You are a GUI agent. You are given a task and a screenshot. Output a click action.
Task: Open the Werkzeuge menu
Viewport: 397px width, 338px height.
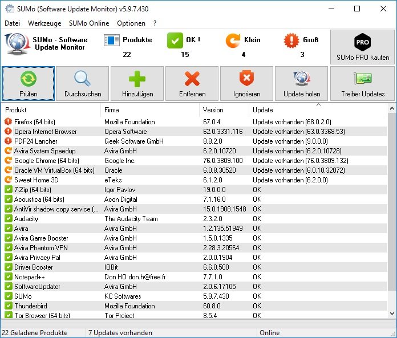coord(44,23)
